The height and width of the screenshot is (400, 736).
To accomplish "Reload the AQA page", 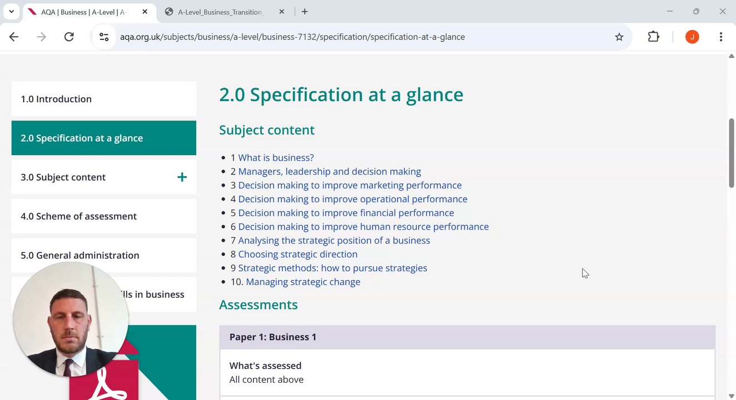I will point(69,37).
